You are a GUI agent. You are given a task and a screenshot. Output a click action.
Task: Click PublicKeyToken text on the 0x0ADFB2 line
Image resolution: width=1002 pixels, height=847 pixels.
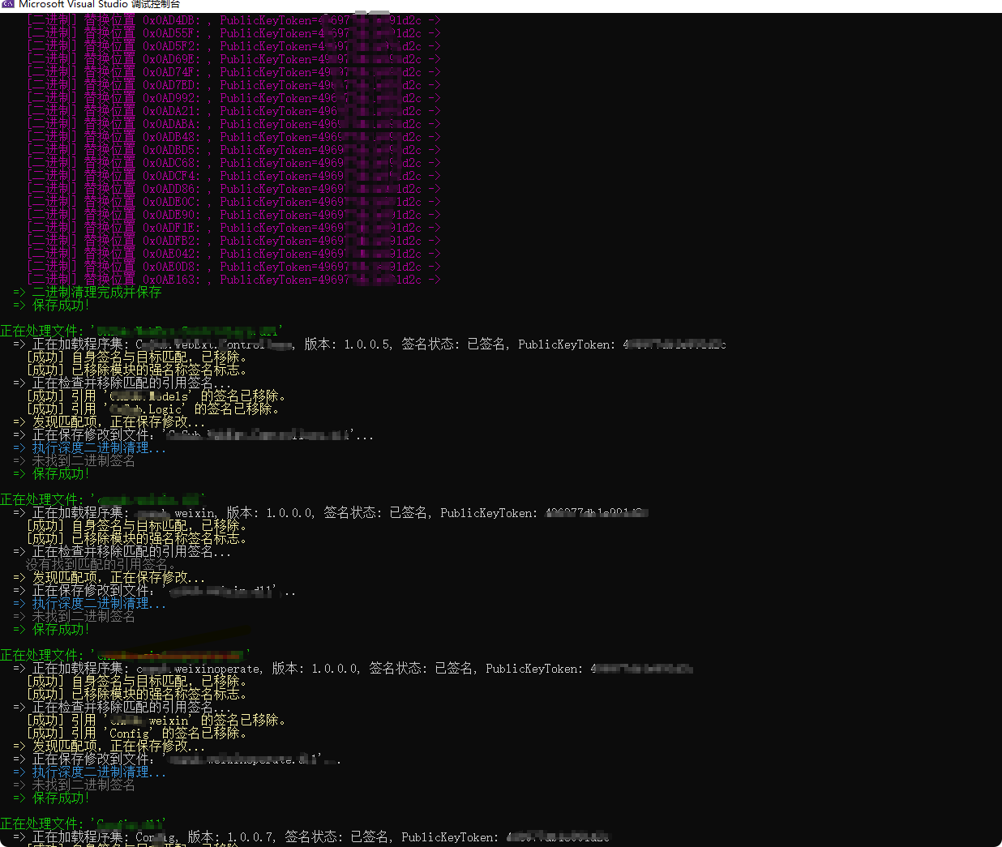coord(266,241)
